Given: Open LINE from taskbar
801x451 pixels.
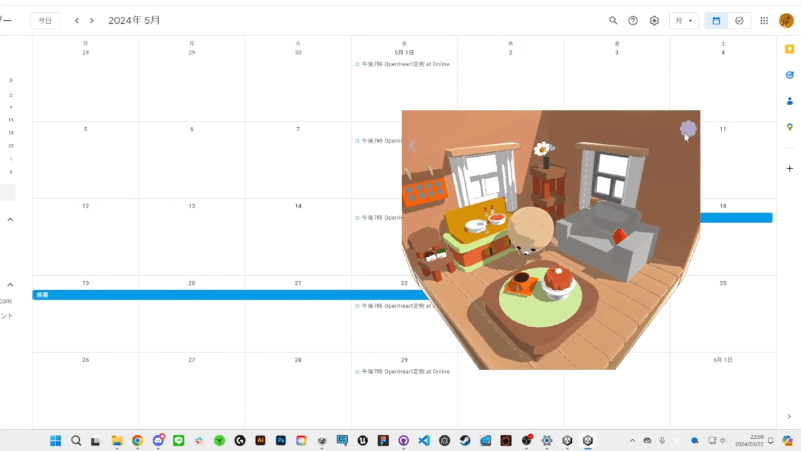Looking at the screenshot, I should pos(179,441).
